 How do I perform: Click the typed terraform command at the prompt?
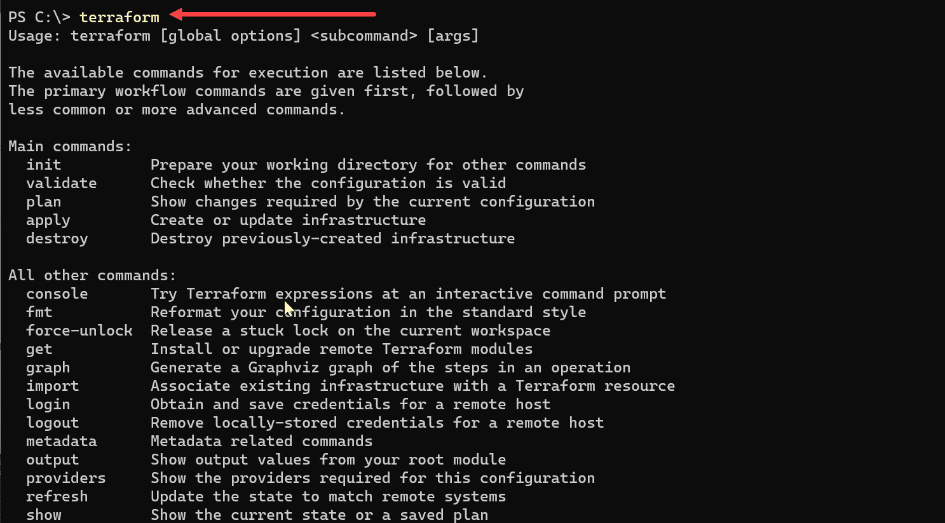[x=119, y=17]
